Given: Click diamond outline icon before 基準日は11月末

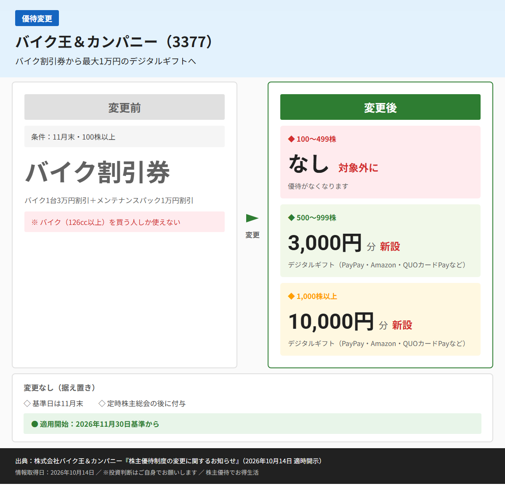Looking at the screenshot, I should [27, 404].
